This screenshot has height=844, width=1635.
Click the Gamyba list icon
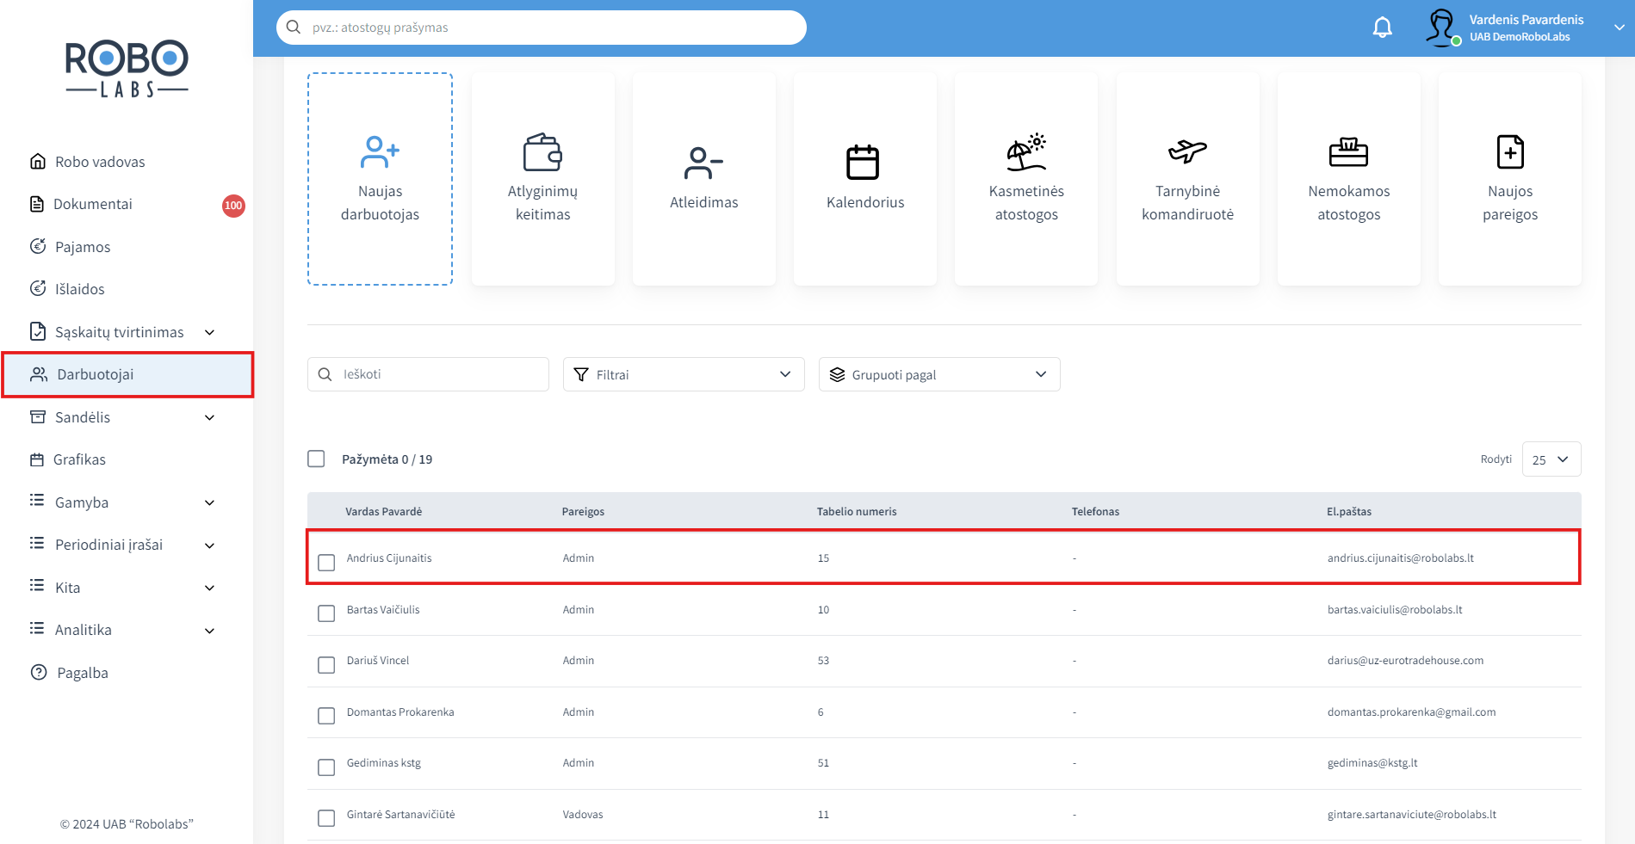pyautogui.click(x=37, y=501)
